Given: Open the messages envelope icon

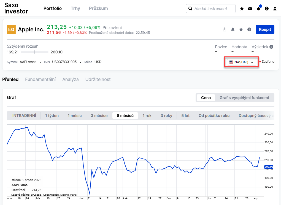Looking at the screenshot, I should 250,9.
